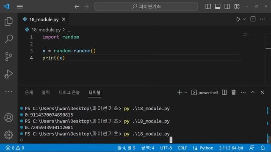271x152 pixels.
Task: Click the 줄 4, 열 9 cursor position
Action: [126, 148]
